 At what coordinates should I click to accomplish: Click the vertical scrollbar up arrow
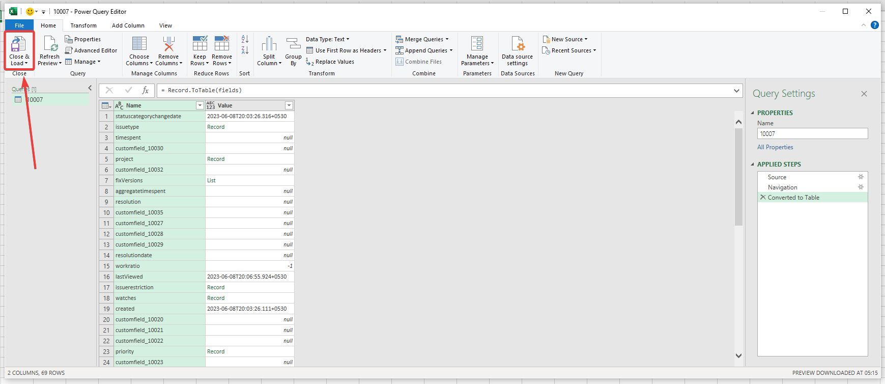point(738,122)
